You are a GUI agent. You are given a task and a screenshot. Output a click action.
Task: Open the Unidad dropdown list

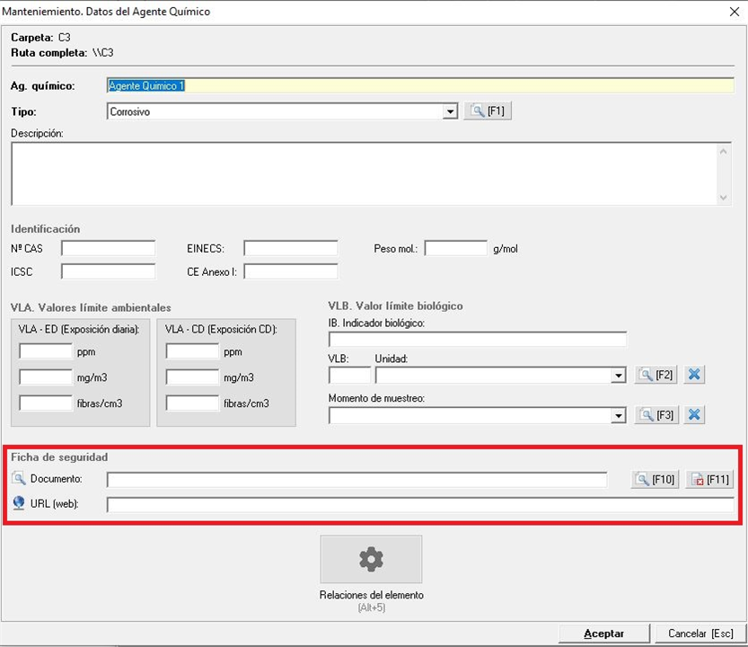click(618, 376)
